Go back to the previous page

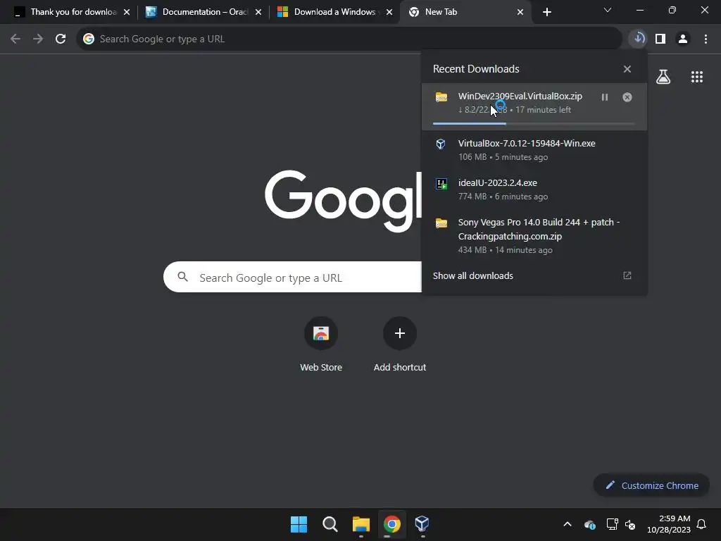(15, 39)
